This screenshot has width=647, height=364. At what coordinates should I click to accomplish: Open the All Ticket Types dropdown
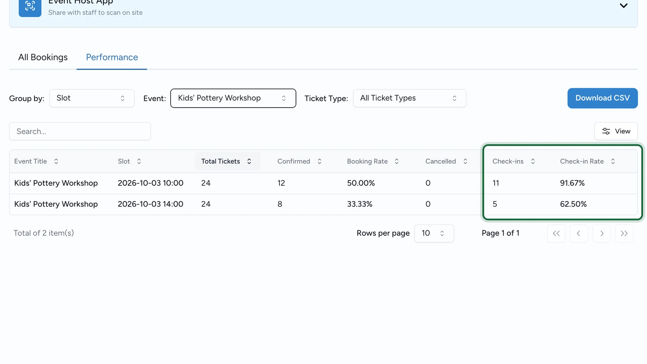pos(410,98)
